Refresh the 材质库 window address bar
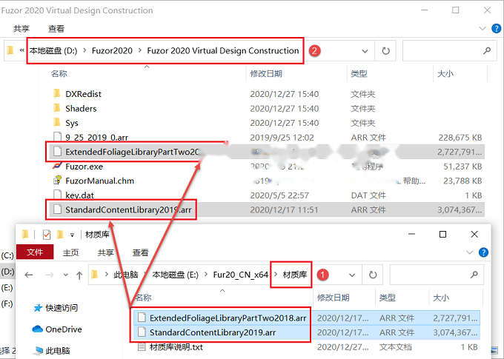The width and height of the screenshot is (504, 359). [x=373, y=275]
